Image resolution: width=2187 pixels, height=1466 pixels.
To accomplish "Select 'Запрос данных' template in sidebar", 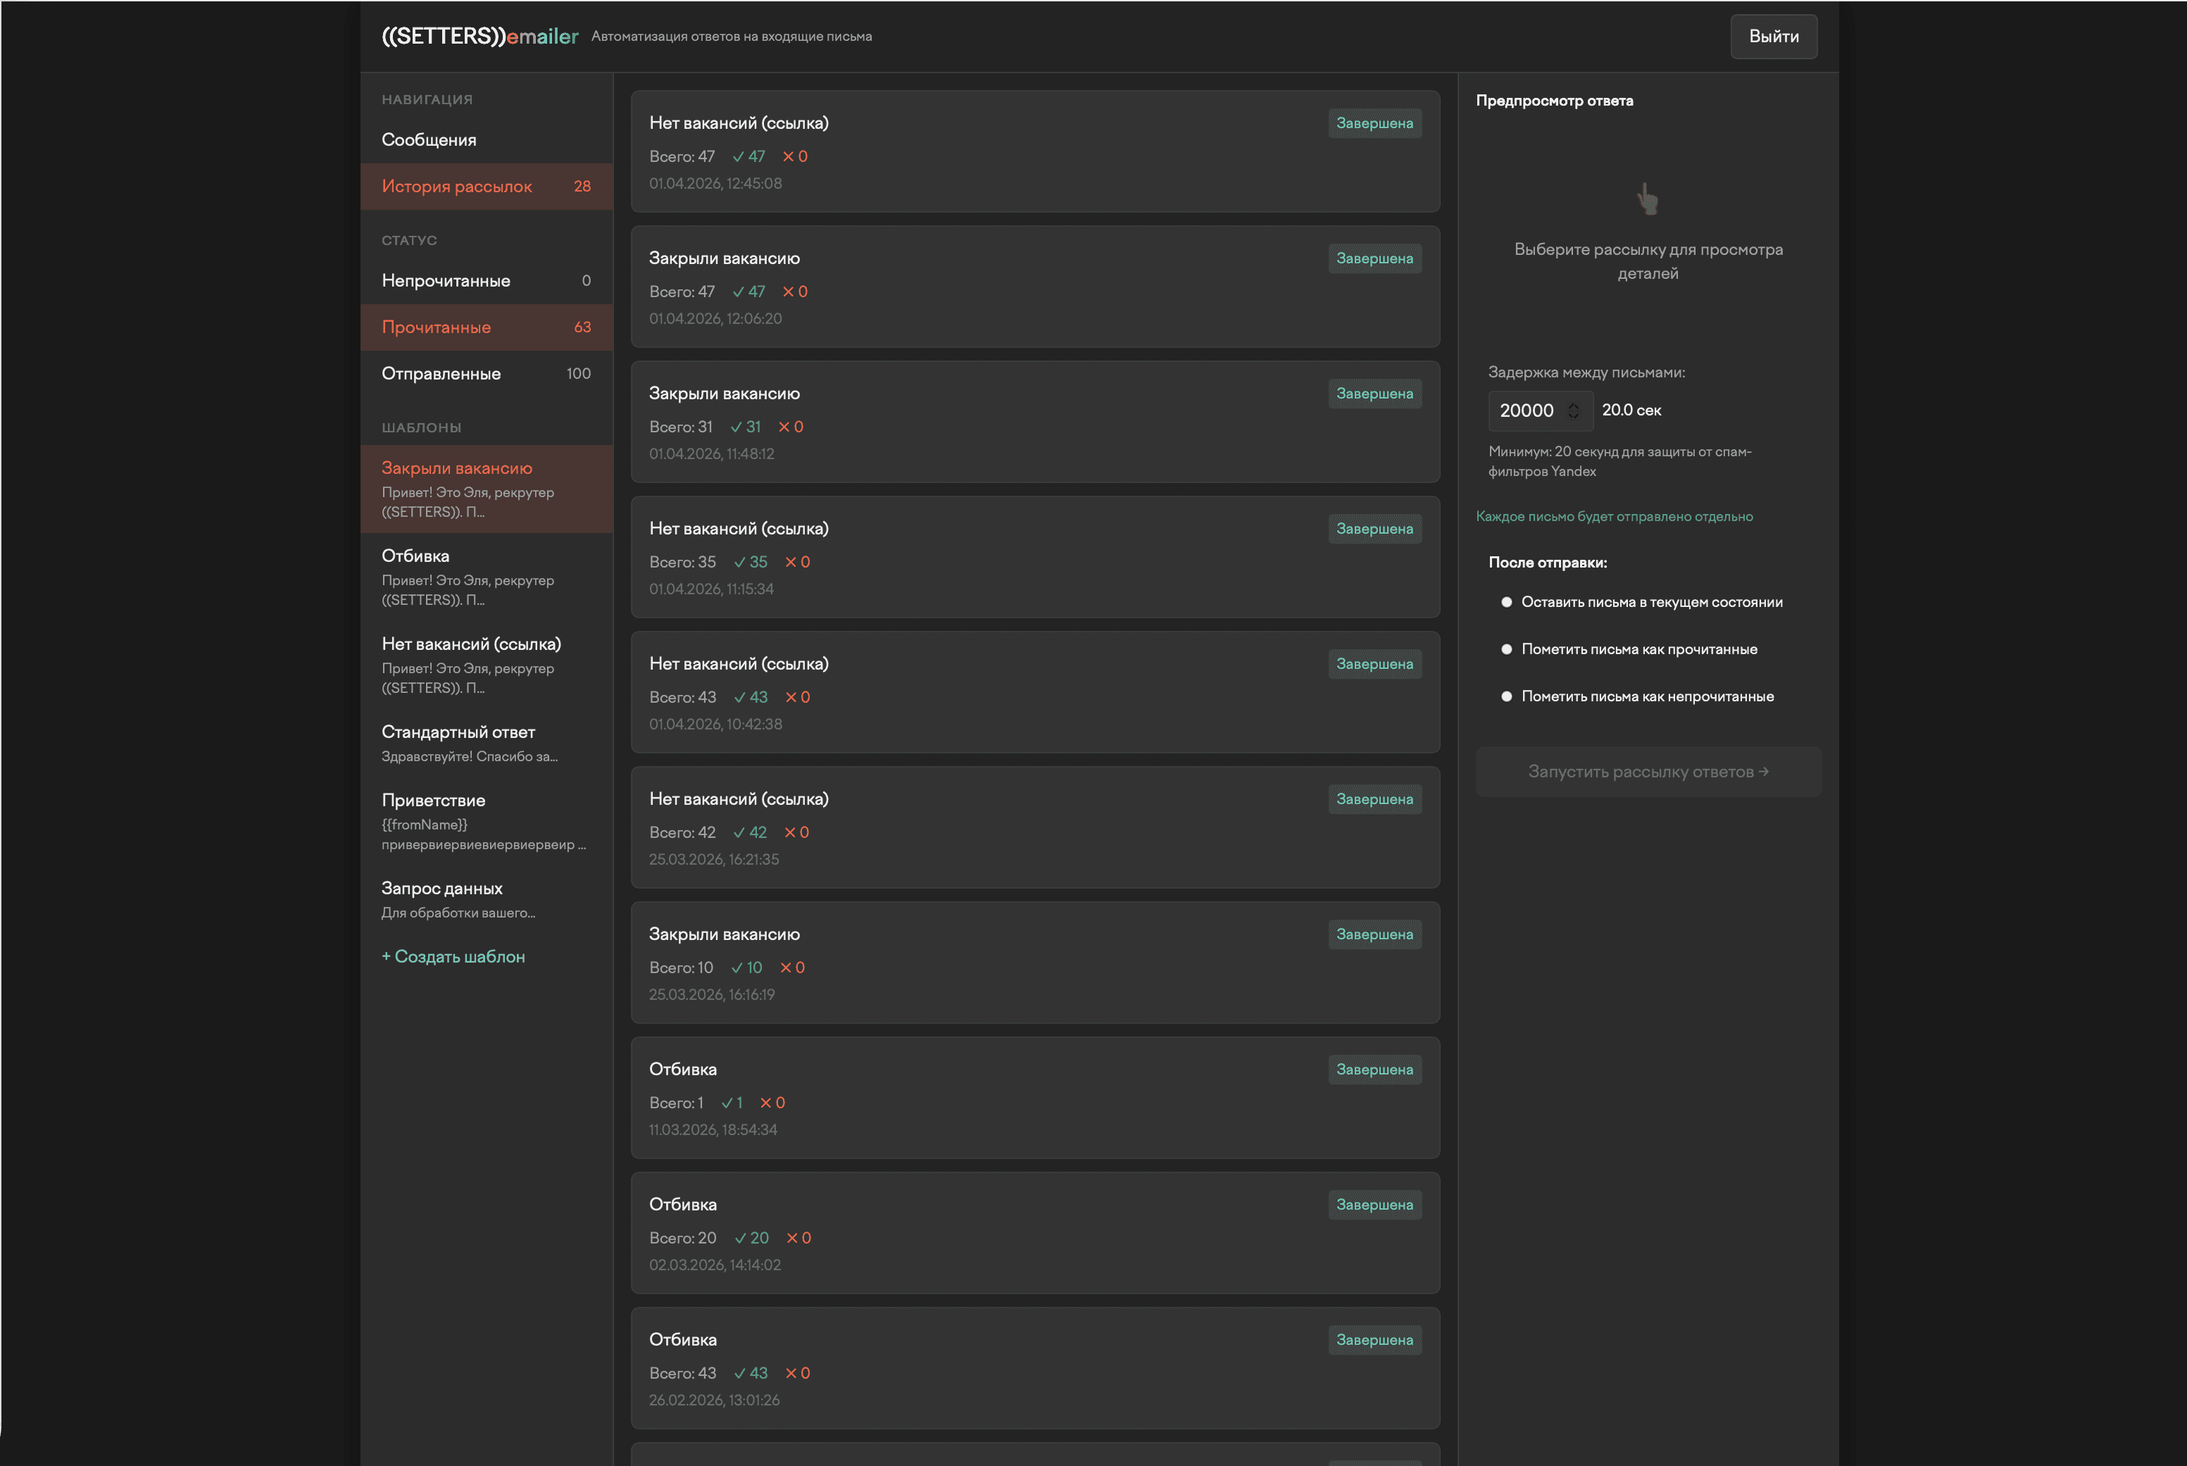I will coord(441,888).
